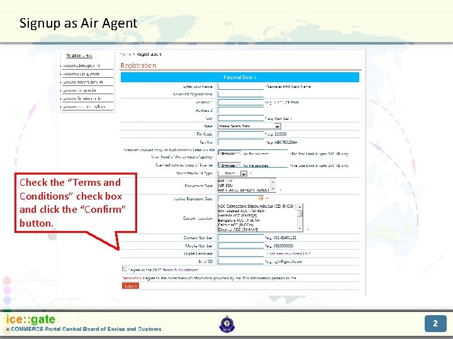The width and height of the screenshot is (453, 339).
Task: Select AIR TRANSSHIPMENT in Document Type list
Action: point(243,190)
